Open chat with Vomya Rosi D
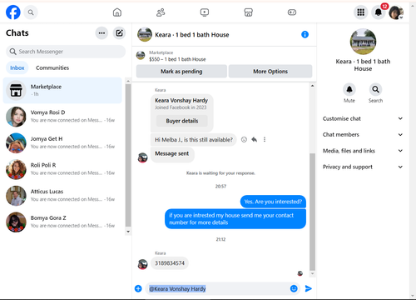 [x=62, y=117]
